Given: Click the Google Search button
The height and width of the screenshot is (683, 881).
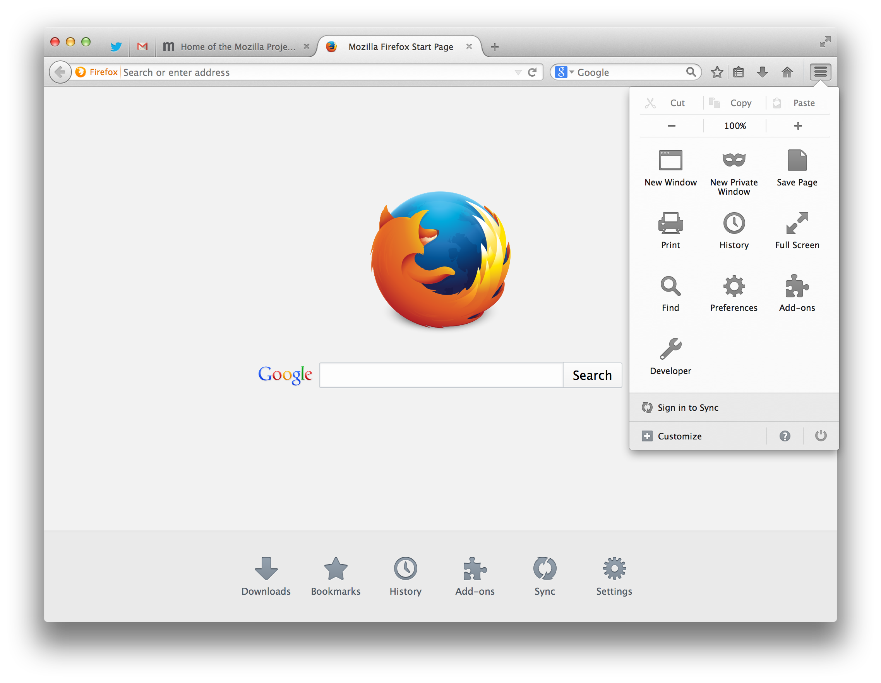Looking at the screenshot, I should (592, 375).
